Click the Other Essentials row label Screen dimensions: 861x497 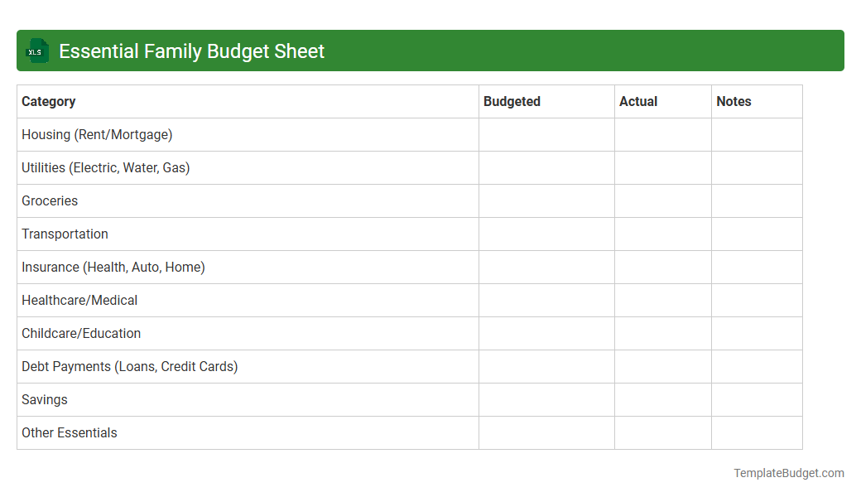pos(69,432)
